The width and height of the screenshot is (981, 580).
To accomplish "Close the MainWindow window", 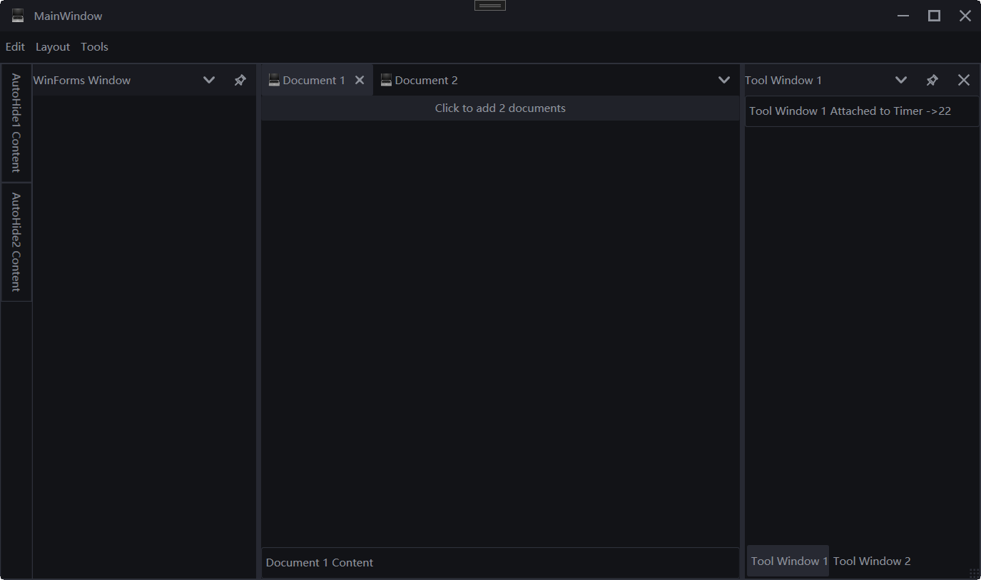I will [x=965, y=16].
